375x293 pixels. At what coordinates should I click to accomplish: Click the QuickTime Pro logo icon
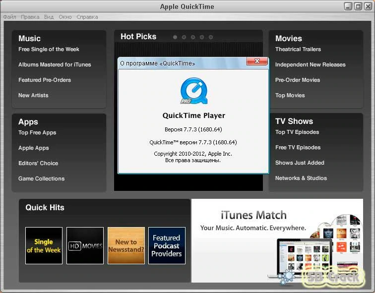194,91
